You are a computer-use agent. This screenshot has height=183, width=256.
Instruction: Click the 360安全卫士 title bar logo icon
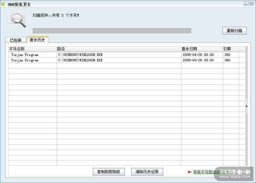pos(3,4)
